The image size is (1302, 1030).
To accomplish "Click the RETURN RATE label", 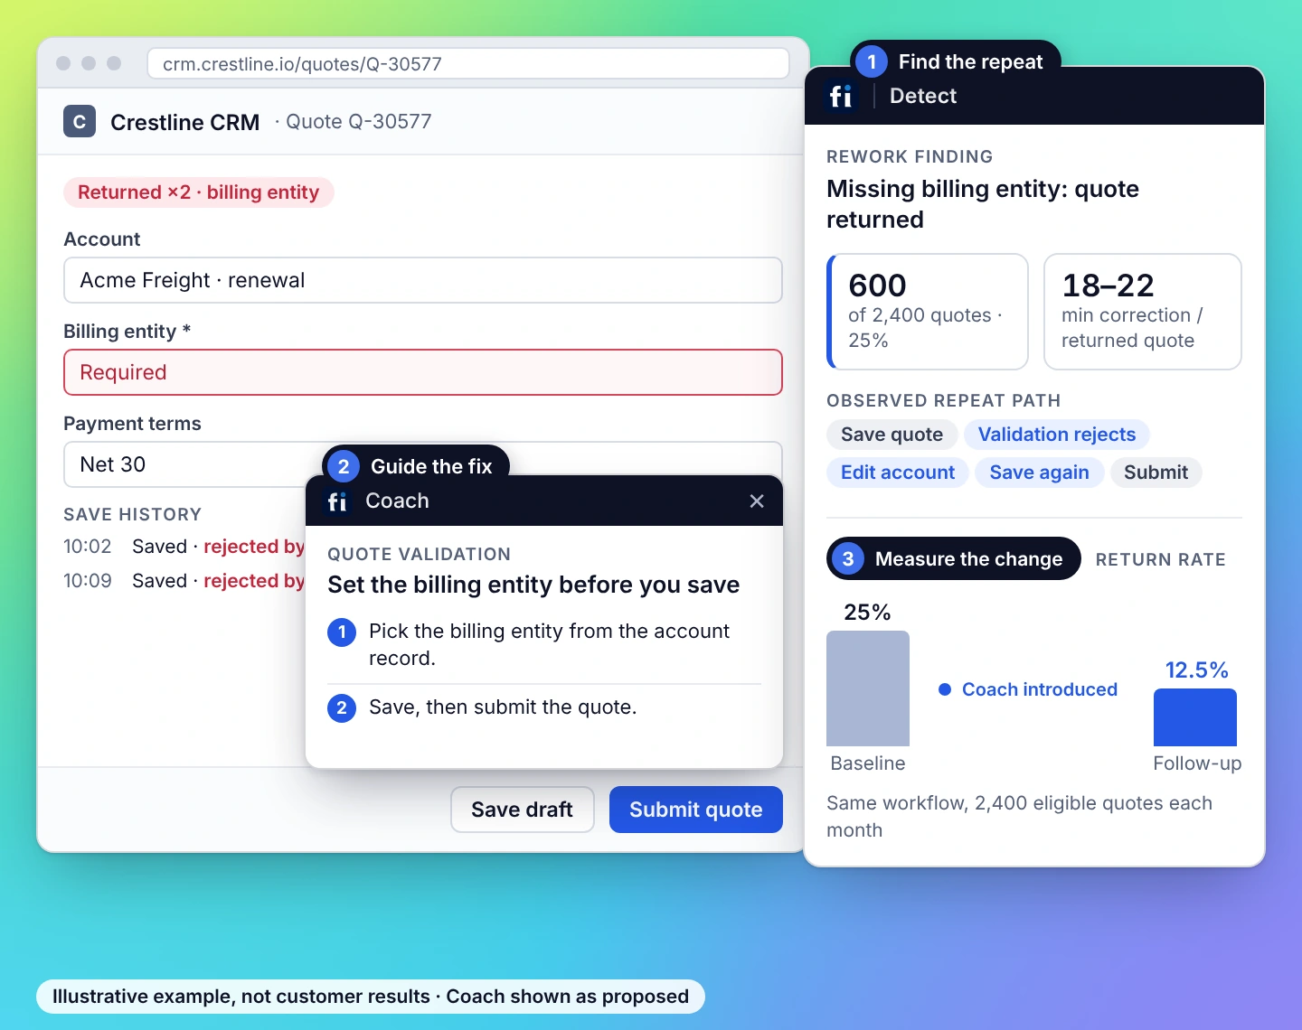I will pyautogui.click(x=1161, y=559).
